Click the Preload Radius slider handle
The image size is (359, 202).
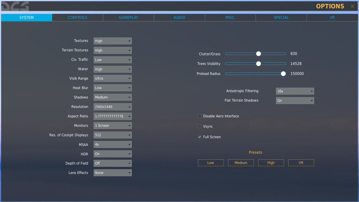283,74
